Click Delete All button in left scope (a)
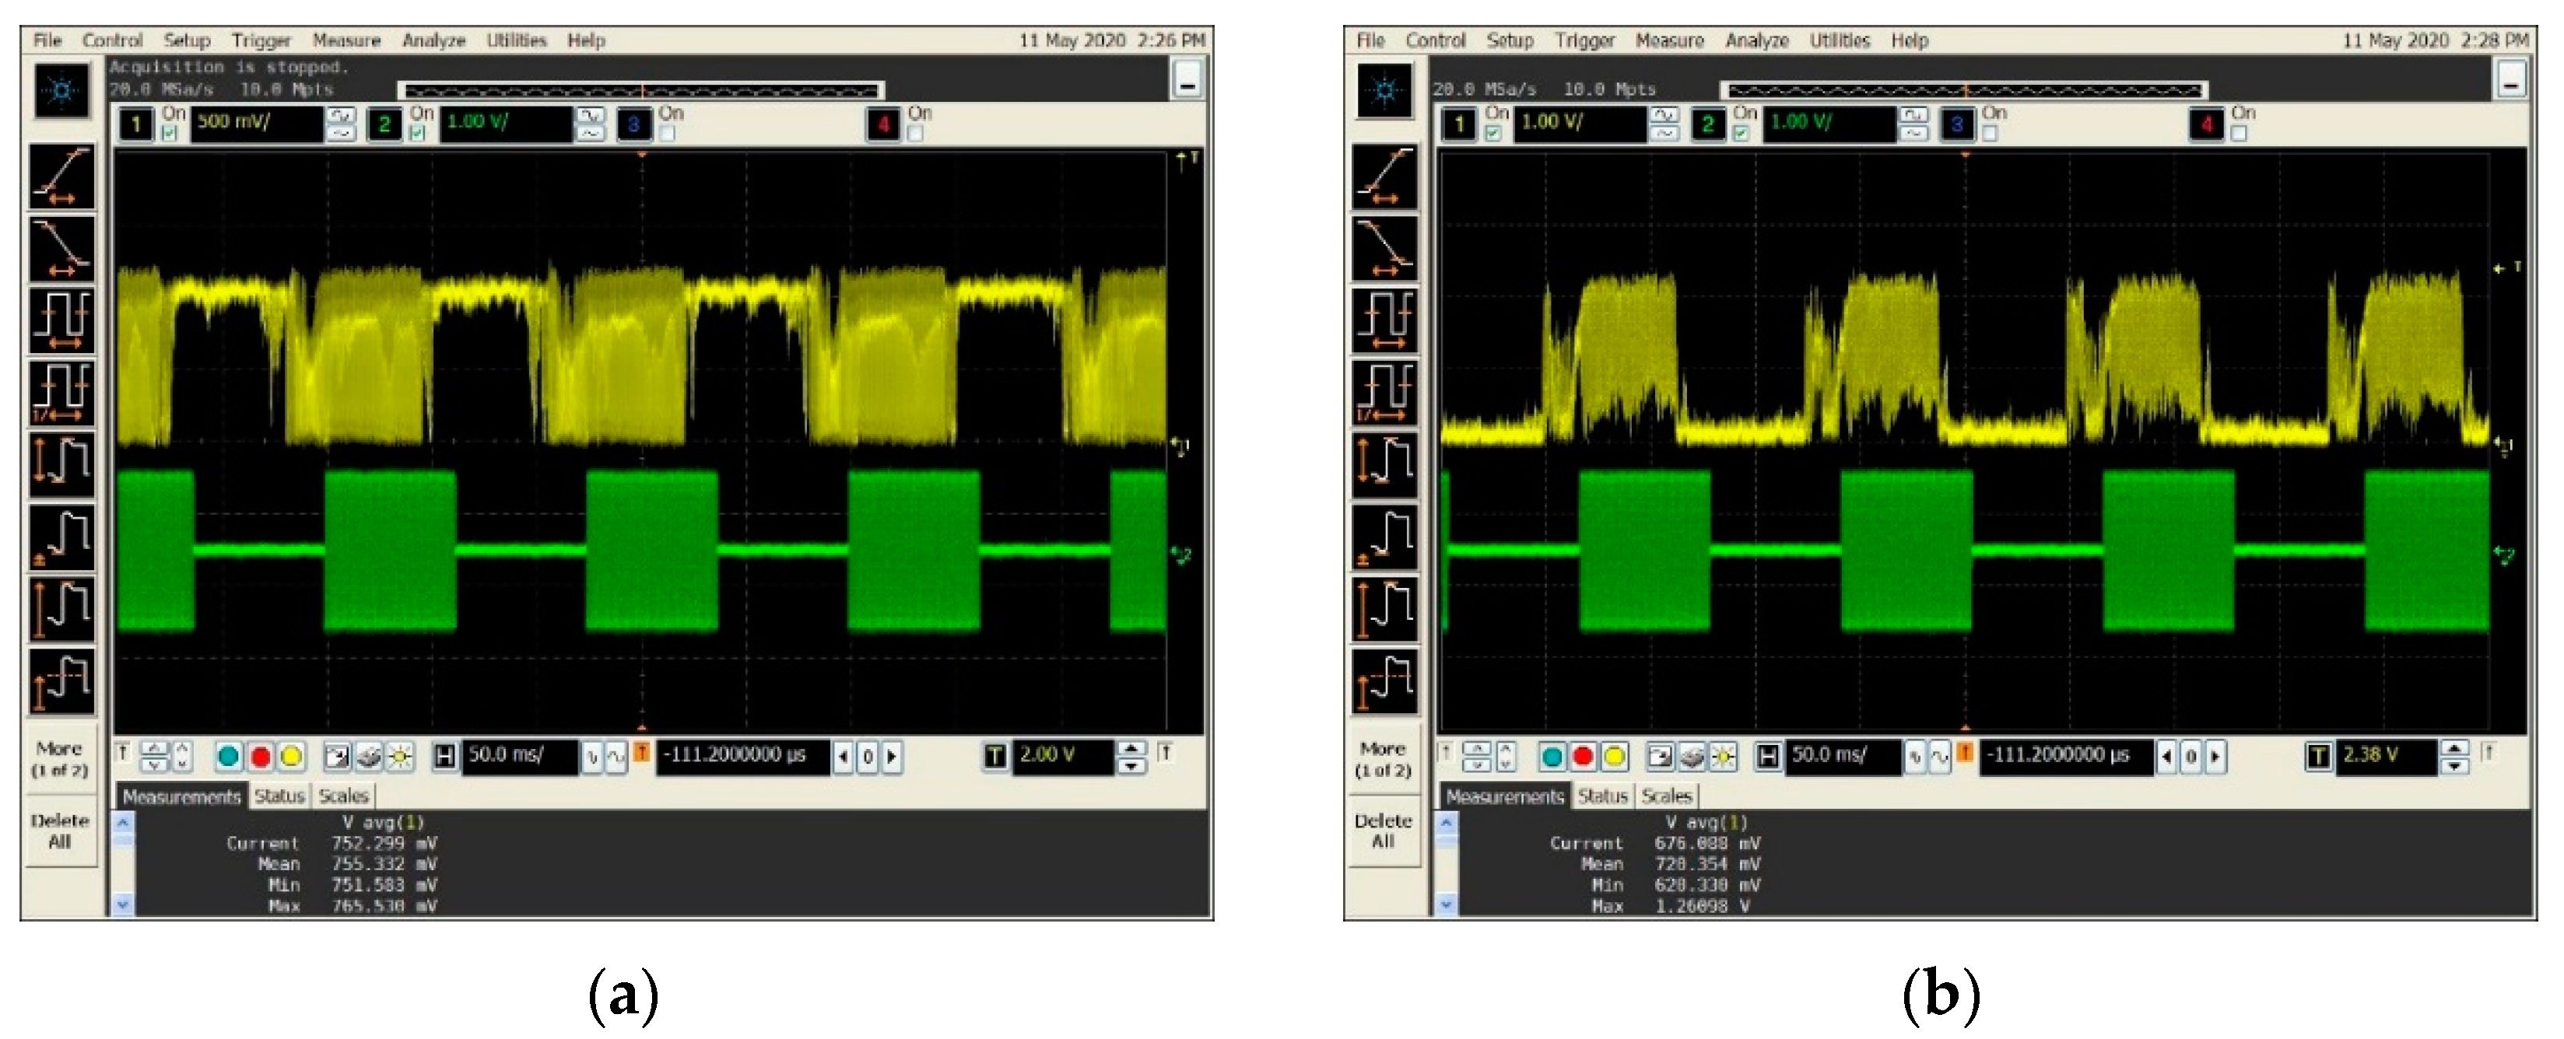 (x=60, y=831)
